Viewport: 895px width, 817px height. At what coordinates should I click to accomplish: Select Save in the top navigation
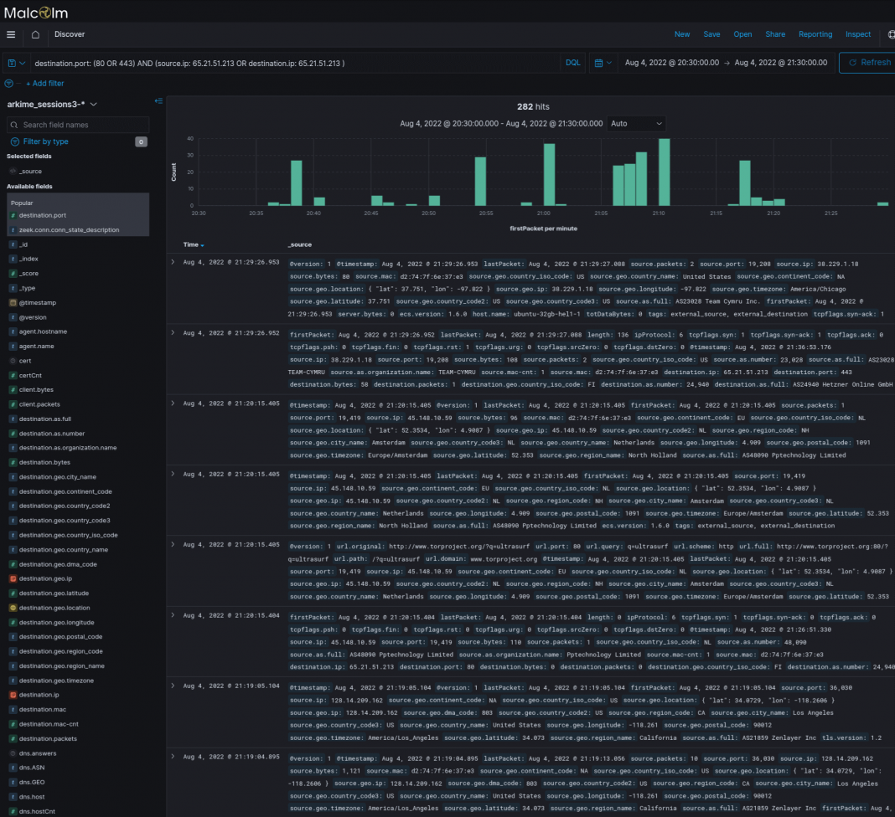click(x=711, y=34)
